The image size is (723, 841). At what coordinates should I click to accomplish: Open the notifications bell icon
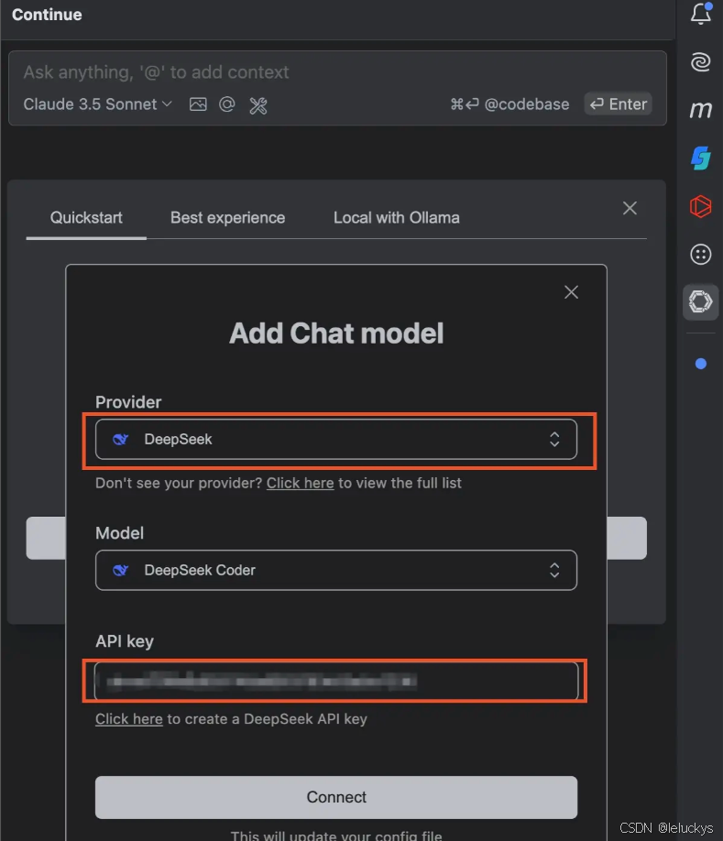(x=700, y=14)
